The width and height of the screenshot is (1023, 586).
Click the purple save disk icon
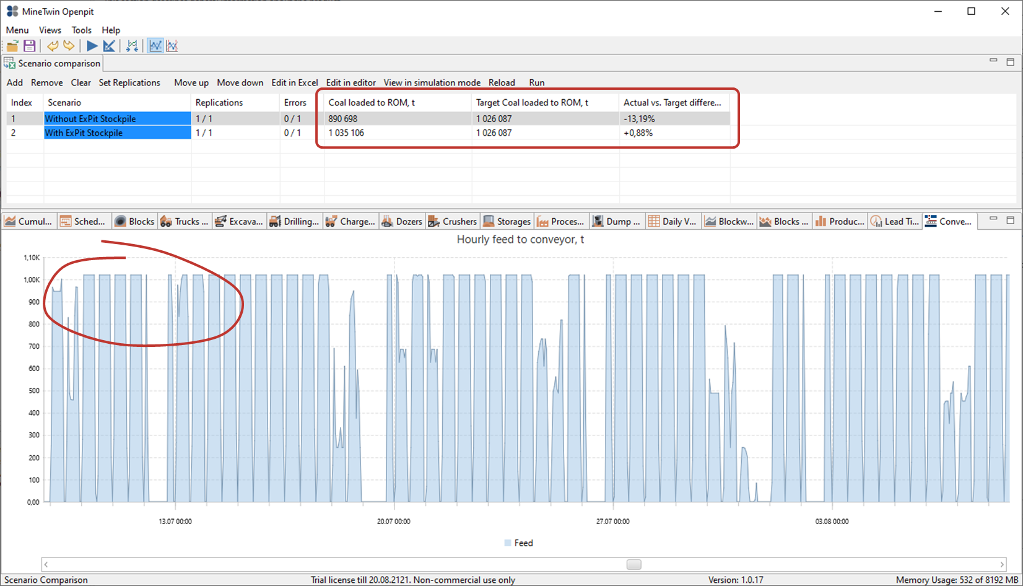point(29,46)
